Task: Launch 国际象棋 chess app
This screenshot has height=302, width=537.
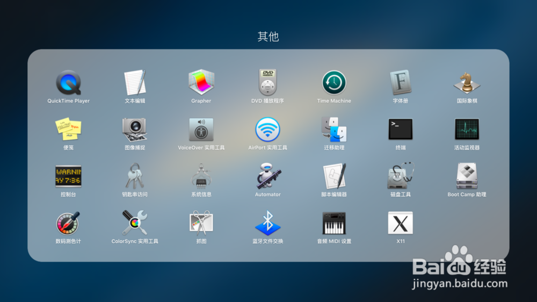Action: pyautogui.click(x=467, y=83)
